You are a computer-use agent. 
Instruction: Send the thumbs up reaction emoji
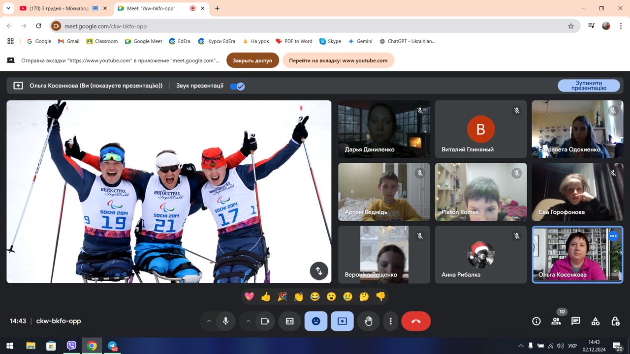[x=266, y=296]
